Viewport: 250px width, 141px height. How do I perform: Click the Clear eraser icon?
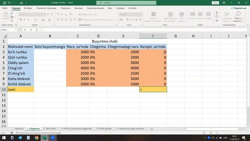217,20
